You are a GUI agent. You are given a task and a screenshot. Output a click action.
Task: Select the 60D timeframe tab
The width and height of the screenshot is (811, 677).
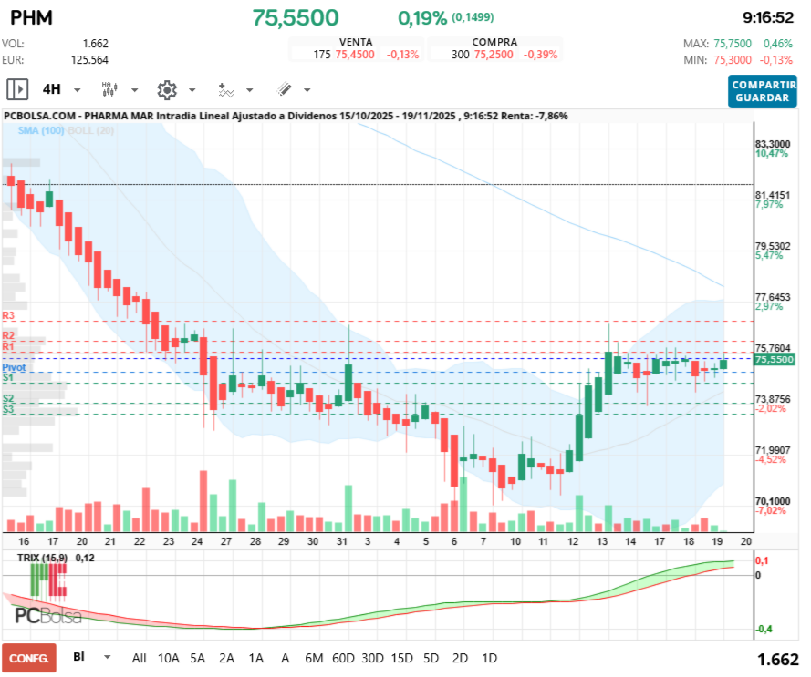[x=343, y=657]
